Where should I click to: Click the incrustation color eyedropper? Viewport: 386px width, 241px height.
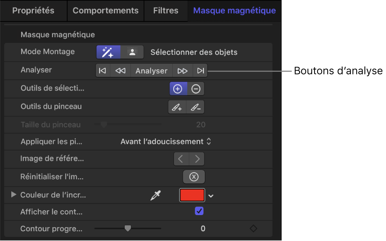point(155,195)
